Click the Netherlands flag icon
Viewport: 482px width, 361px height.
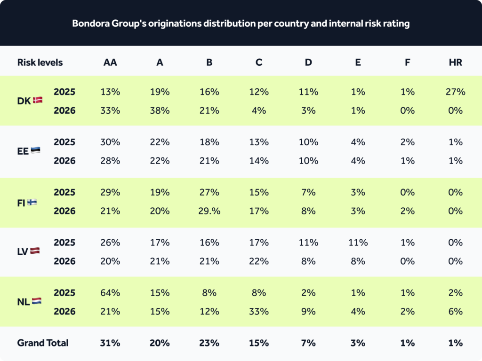(x=37, y=301)
